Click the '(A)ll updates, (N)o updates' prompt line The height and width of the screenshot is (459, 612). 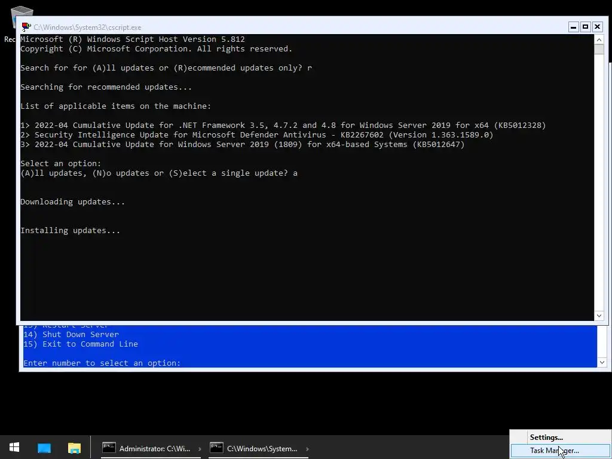tap(159, 173)
